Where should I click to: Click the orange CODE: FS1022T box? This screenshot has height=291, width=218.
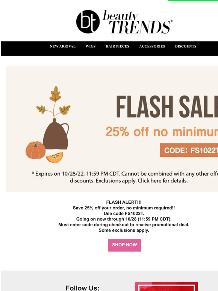click(189, 150)
